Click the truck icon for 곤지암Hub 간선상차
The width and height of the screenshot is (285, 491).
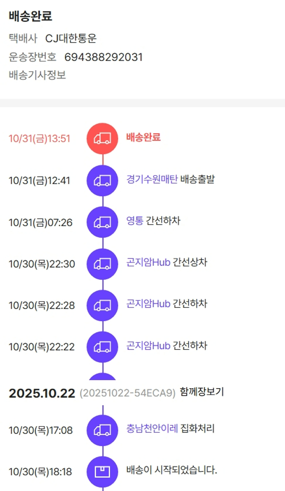tap(103, 264)
